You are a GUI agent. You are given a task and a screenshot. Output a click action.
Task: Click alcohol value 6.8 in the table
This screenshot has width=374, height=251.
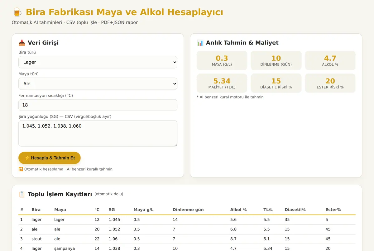click(233, 229)
